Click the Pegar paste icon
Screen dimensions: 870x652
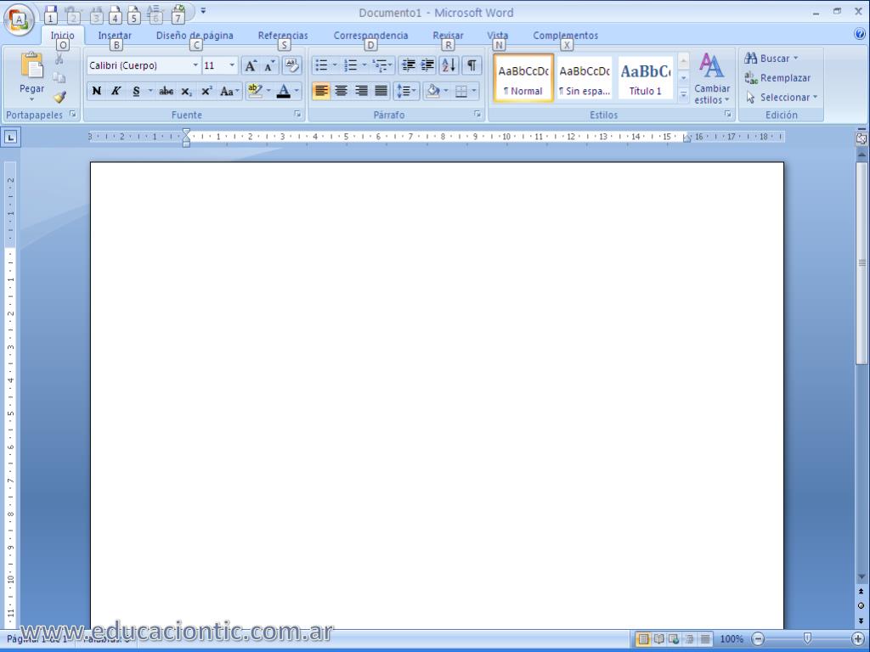coord(31,66)
